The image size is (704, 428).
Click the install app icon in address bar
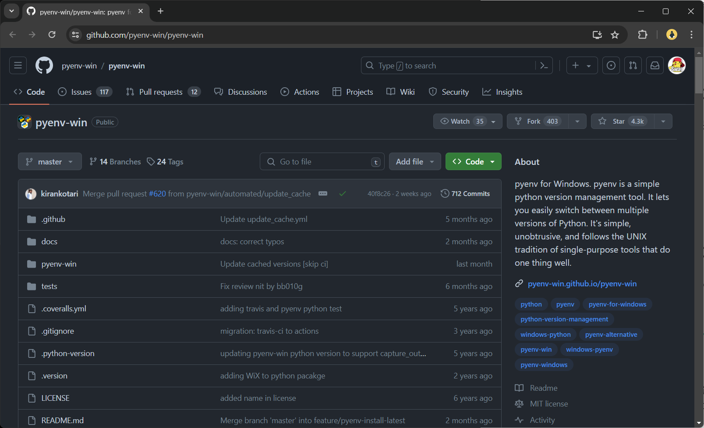[597, 35]
